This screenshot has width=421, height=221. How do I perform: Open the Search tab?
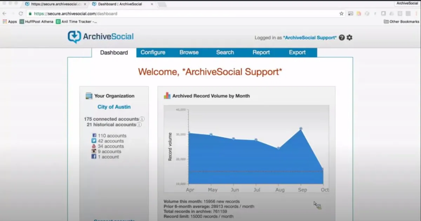pyautogui.click(x=225, y=53)
